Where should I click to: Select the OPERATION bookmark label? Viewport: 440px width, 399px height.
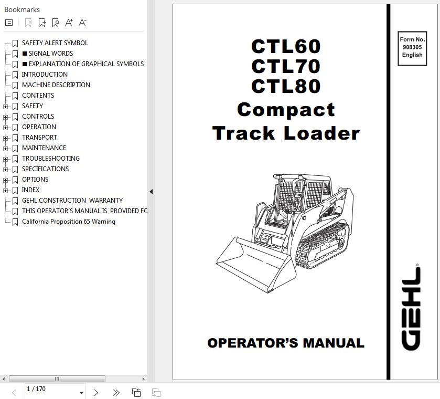point(39,127)
